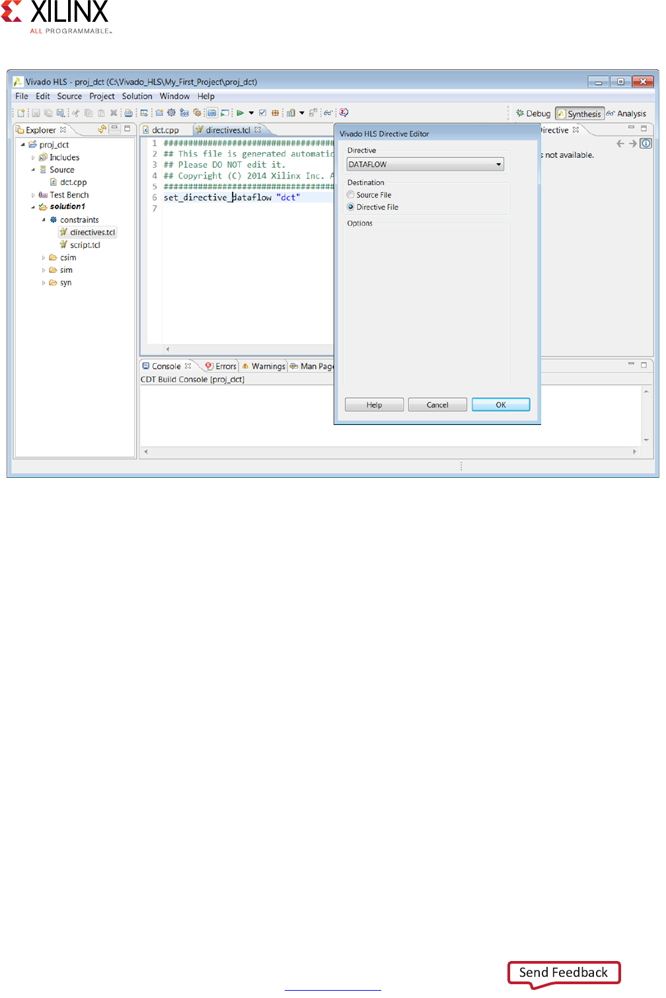Minimize the Explorer panel
Viewport: 666px width, 998px height.
[x=115, y=128]
